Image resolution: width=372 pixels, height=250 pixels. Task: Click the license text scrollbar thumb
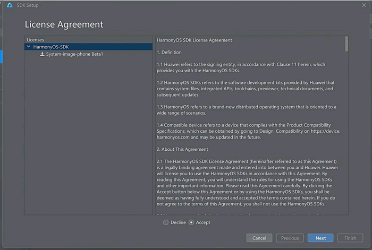pyautogui.click(x=346, y=44)
